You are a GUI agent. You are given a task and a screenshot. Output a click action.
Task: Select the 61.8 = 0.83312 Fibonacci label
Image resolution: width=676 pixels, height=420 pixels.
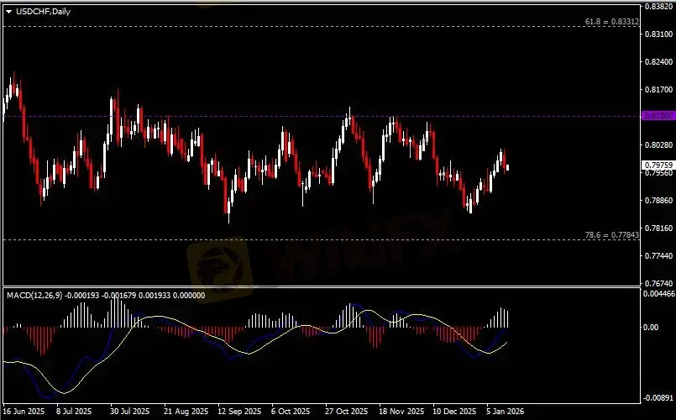612,22
